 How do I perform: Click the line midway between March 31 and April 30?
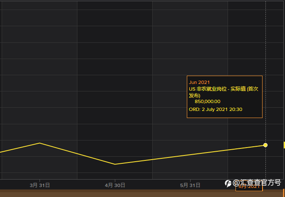(77, 154)
